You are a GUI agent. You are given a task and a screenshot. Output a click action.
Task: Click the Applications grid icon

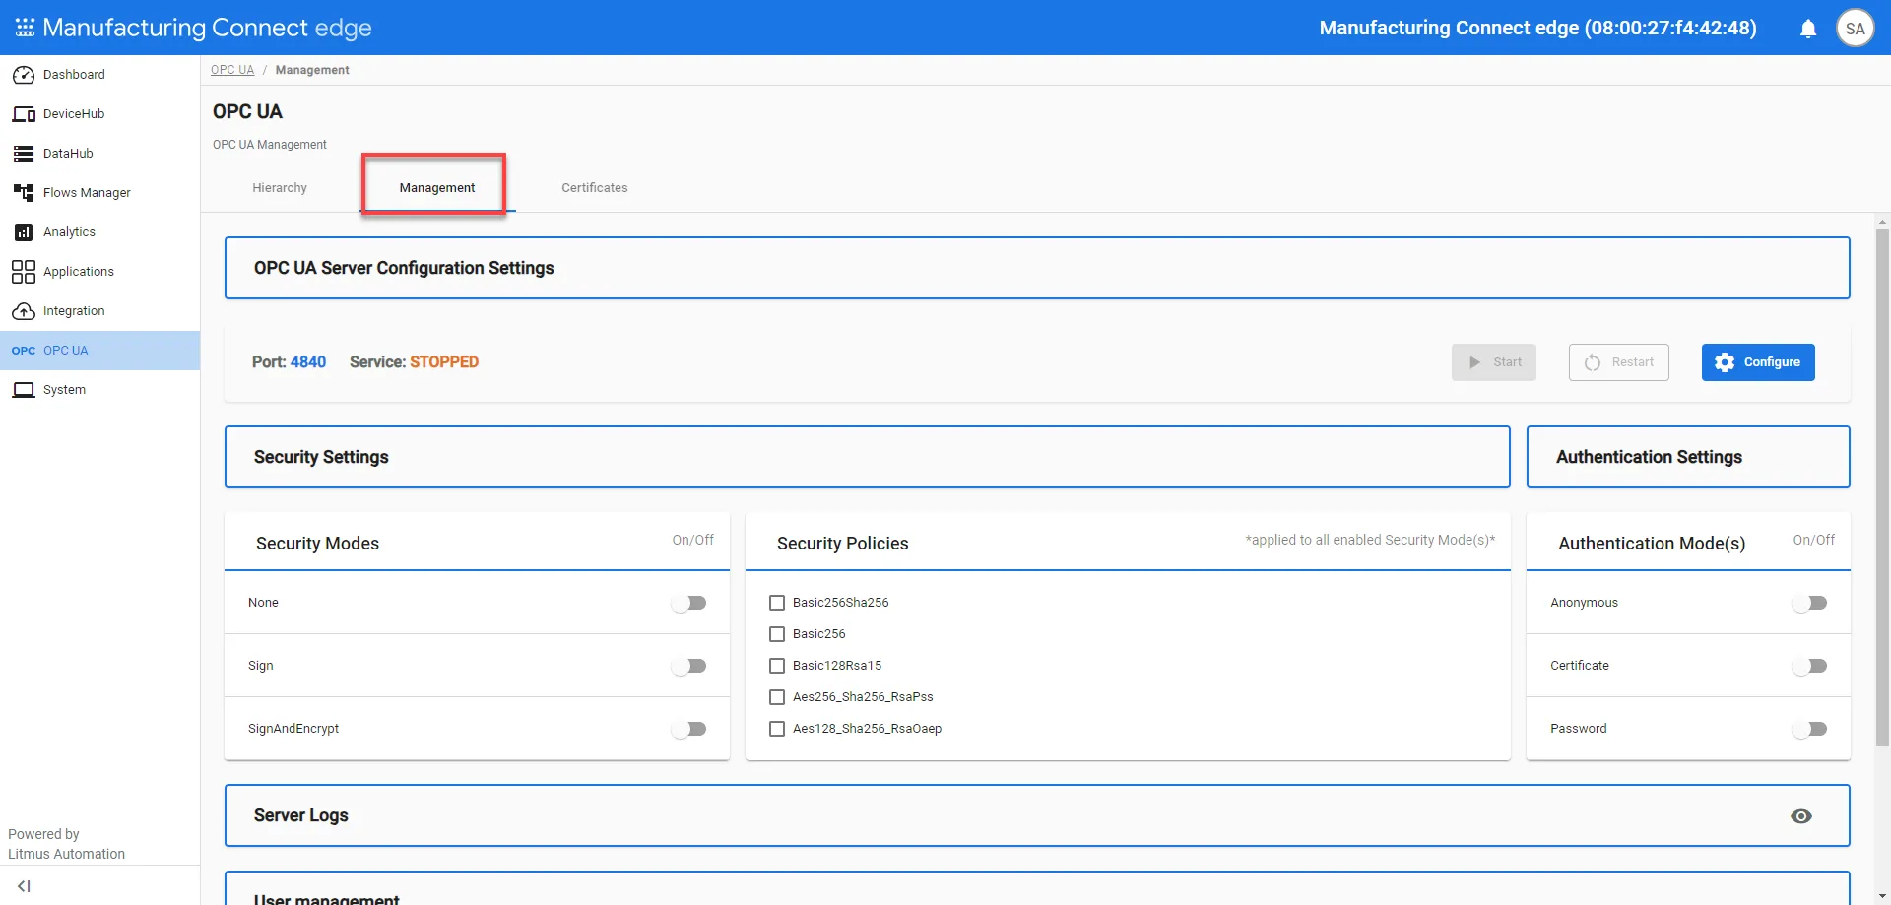24,272
